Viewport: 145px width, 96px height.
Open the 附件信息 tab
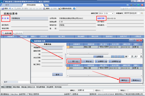pos(58,87)
